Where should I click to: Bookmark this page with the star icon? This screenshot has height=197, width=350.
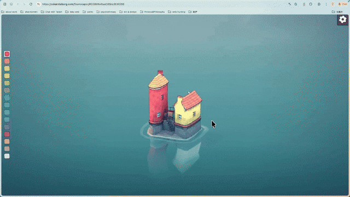pos(296,4)
